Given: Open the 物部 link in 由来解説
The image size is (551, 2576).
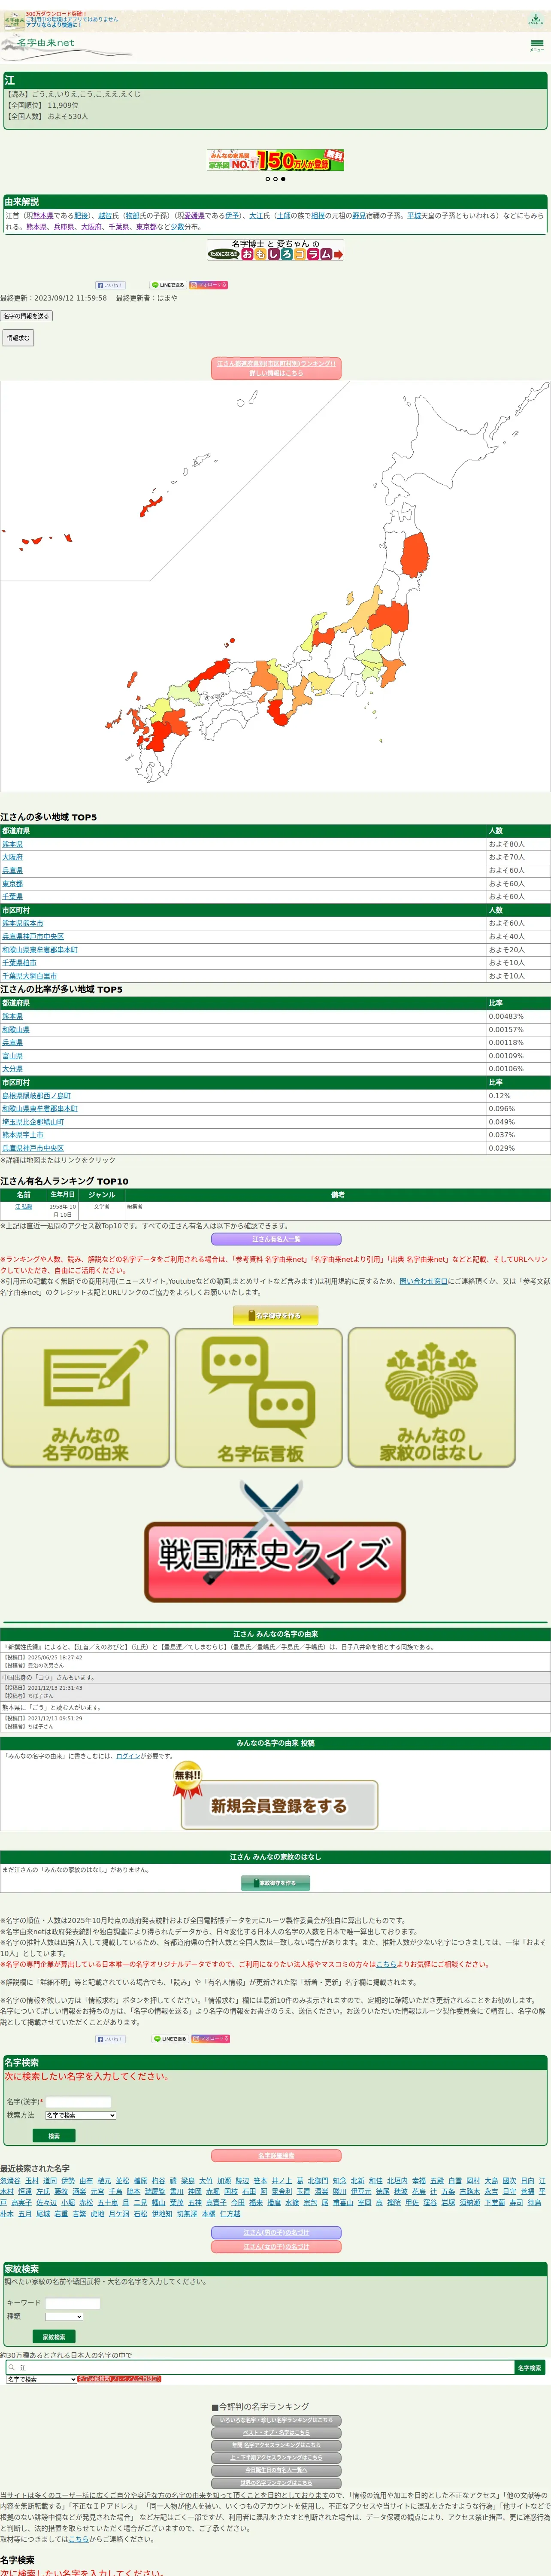Looking at the screenshot, I should click(132, 215).
